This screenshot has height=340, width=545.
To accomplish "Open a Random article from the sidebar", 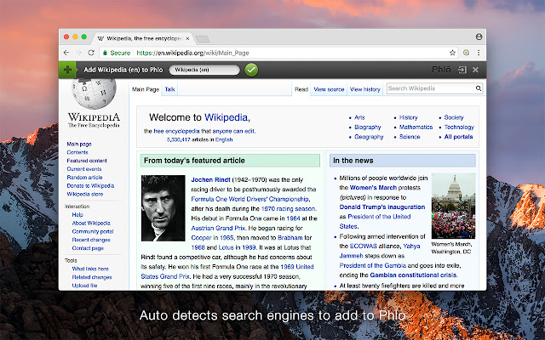I will coord(84,178).
